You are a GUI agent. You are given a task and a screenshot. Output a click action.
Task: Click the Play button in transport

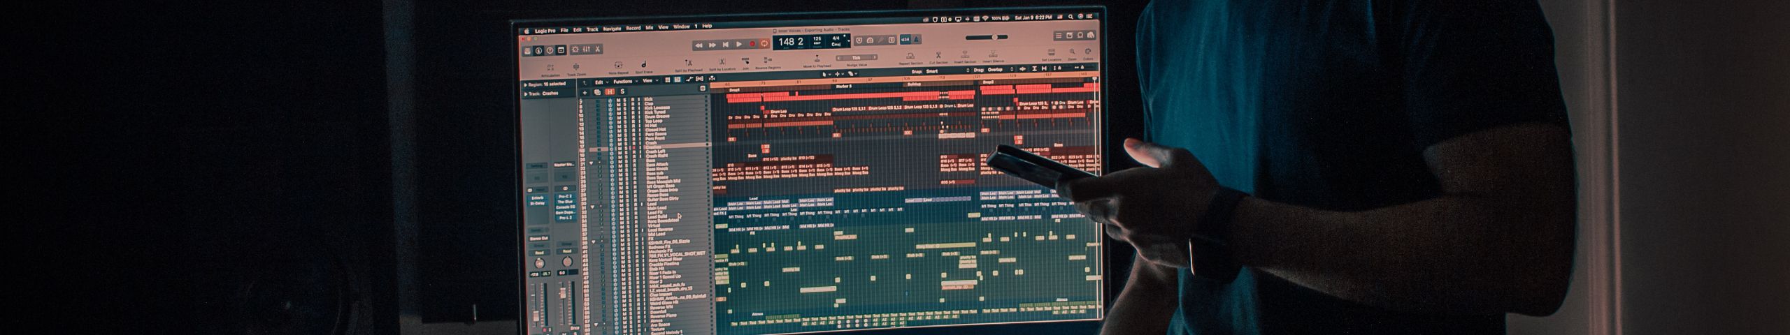coord(739,44)
